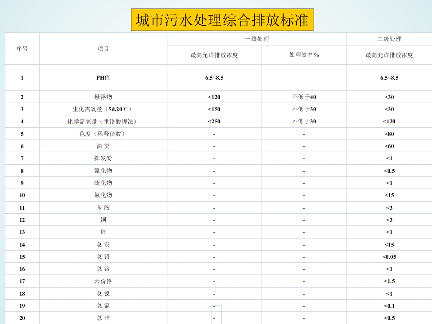Select the <80 value cell
This screenshot has height=324, width=432.
(x=389, y=134)
